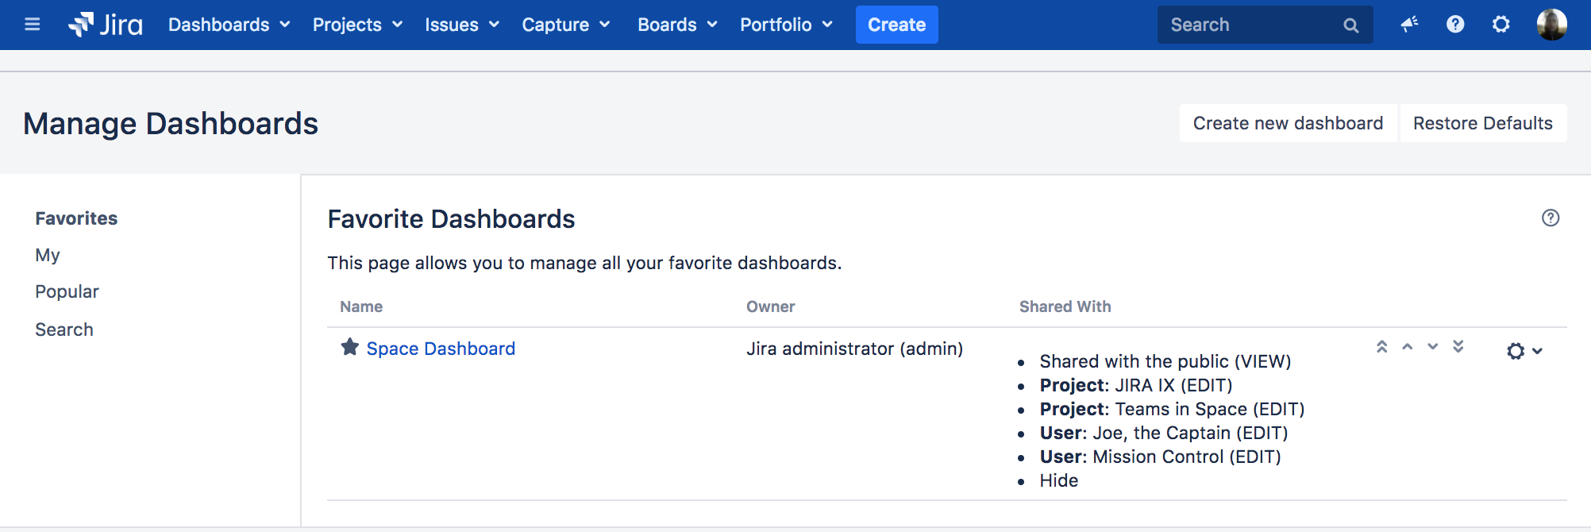Click Create new dashboard button
This screenshot has height=532, width=1591.
(x=1288, y=123)
